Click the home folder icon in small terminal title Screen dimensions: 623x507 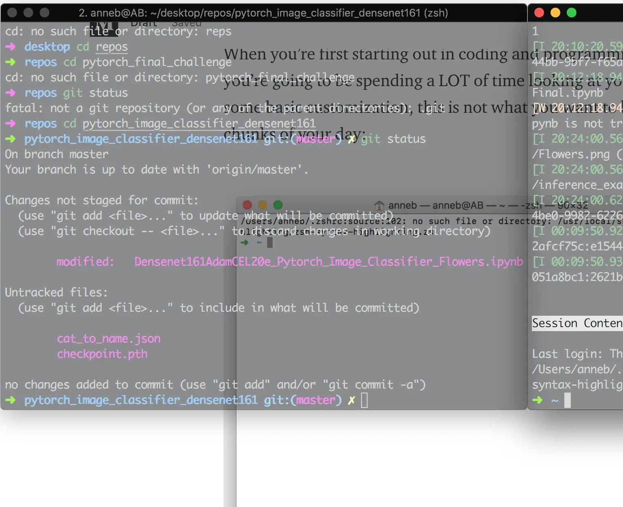[379, 205]
